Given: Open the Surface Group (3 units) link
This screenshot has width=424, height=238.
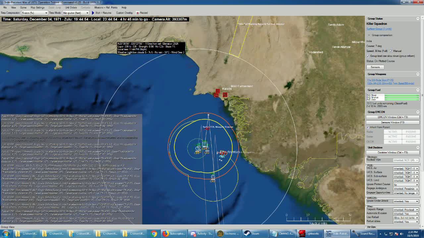Looking at the screenshot, I should point(379,29).
